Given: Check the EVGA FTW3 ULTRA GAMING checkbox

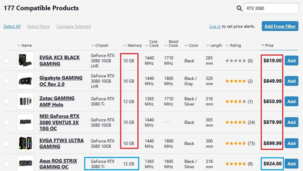Looking at the screenshot, I should coord(6,143).
